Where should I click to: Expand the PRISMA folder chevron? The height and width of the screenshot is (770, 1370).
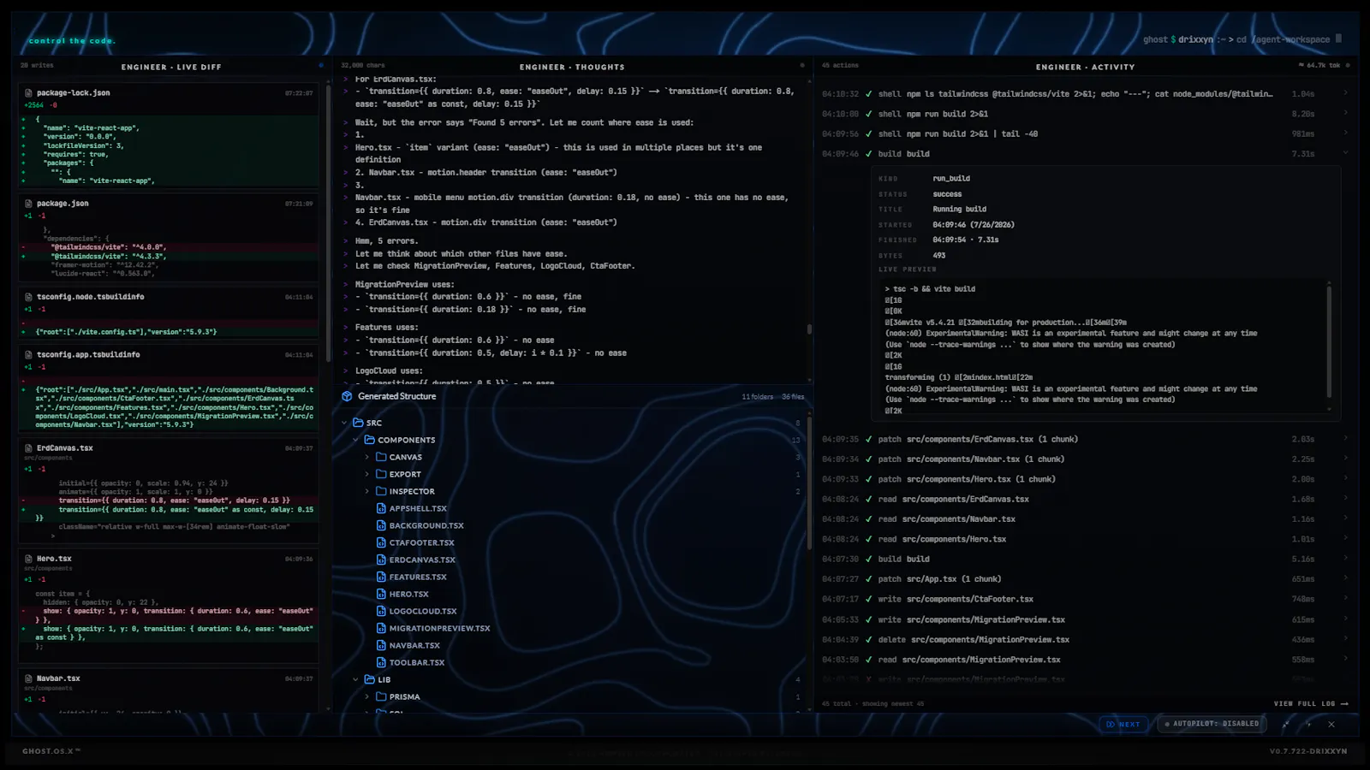coord(367,696)
